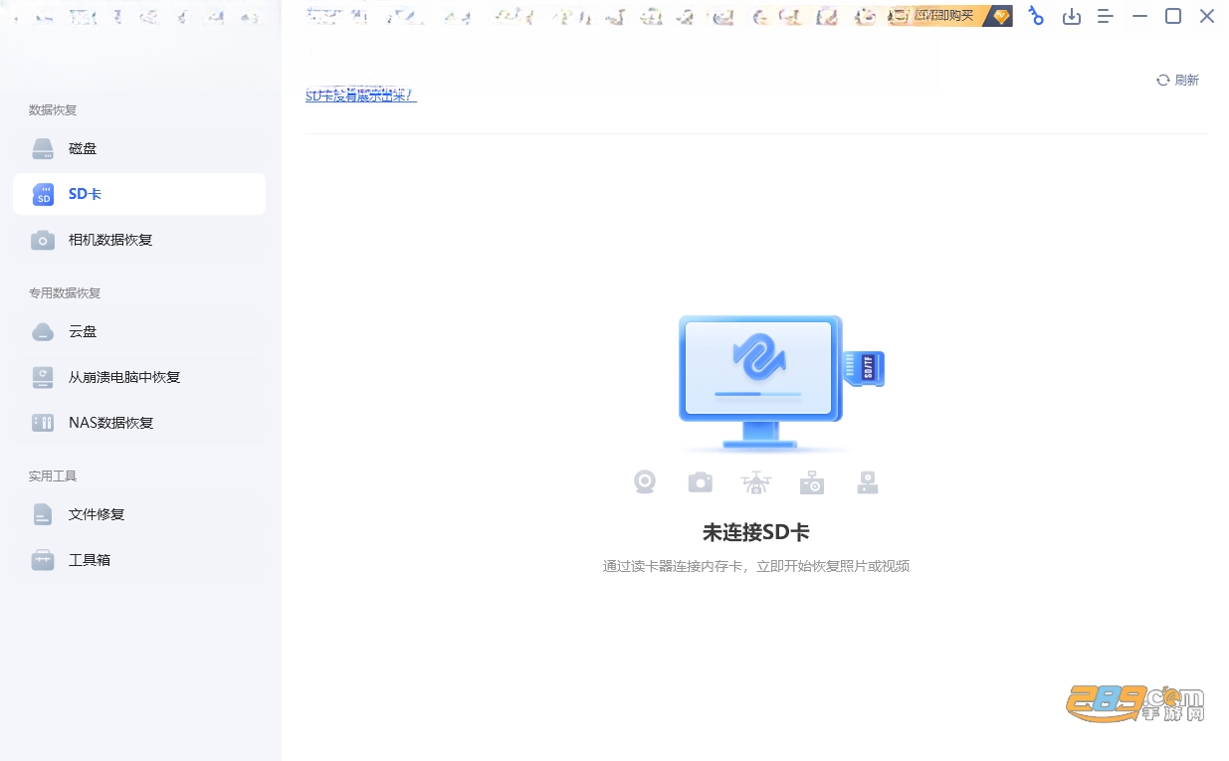Viewport: 1229px width, 761px height.
Task: Minimize the recovery application window
Action: (1140, 16)
